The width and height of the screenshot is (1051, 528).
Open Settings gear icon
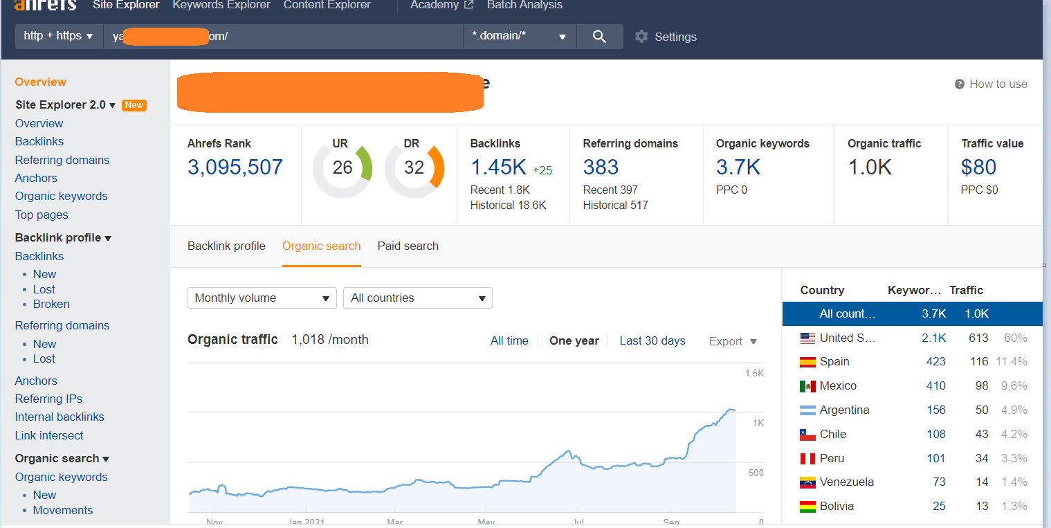641,37
